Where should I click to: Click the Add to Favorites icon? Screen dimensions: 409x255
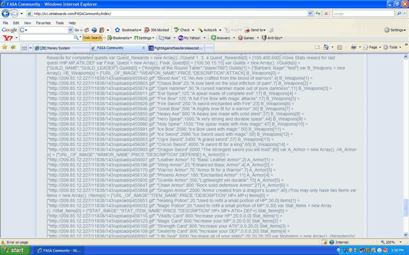coord(13,47)
